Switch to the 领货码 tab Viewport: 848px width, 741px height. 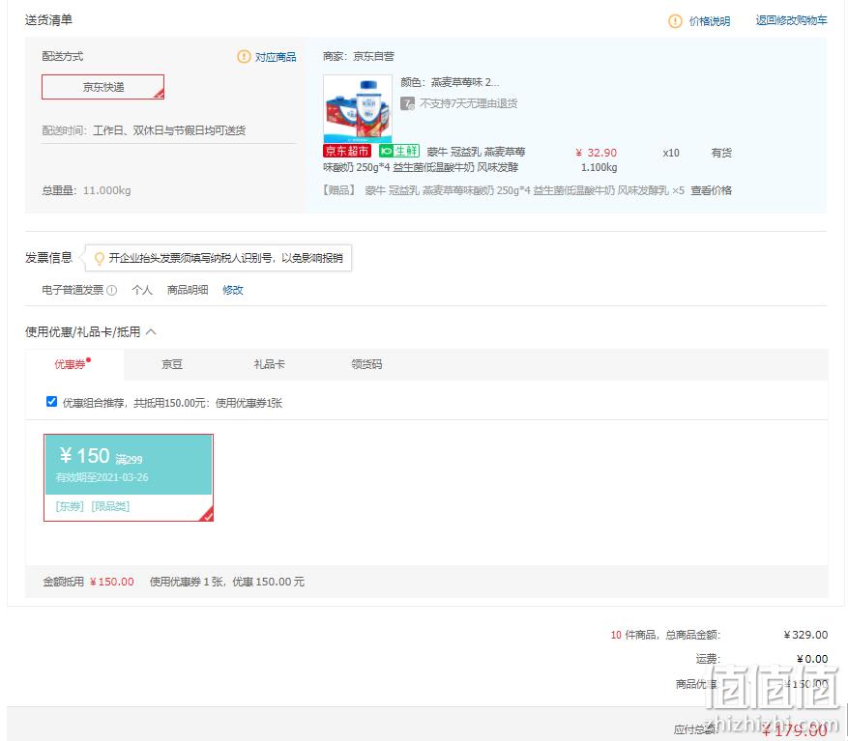click(x=366, y=364)
